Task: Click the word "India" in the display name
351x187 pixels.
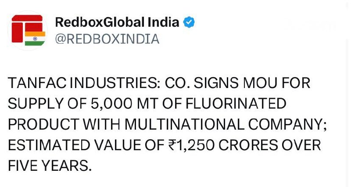Action: point(167,22)
